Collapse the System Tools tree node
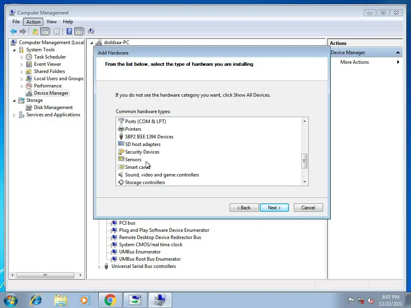Image resolution: width=411 pixels, height=308 pixels. click(14, 50)
